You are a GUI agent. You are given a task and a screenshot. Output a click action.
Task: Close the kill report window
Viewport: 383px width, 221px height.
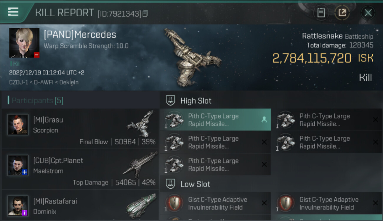[368, 13]
